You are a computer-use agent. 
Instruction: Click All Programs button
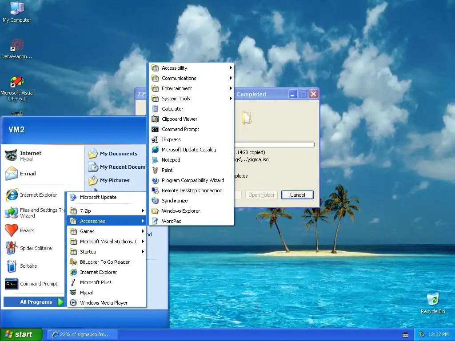(x=34, y=302)
